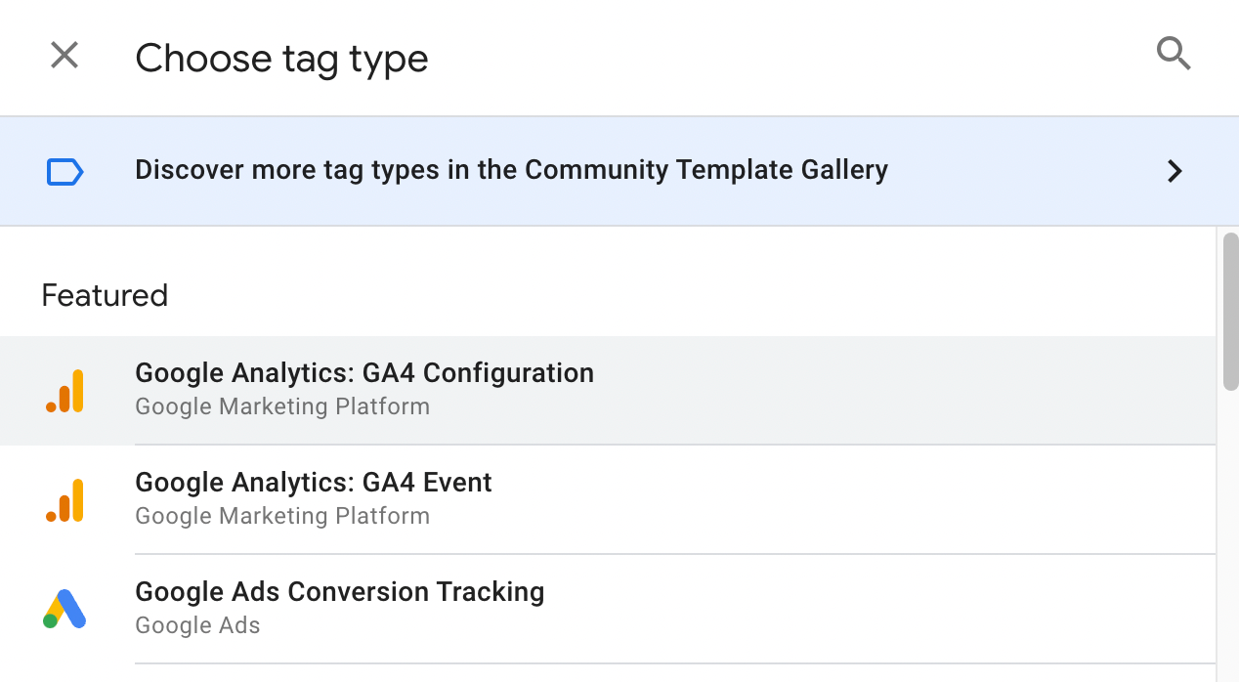
Task: Click the Choose tag type heading
Action: tap(281, 59)
